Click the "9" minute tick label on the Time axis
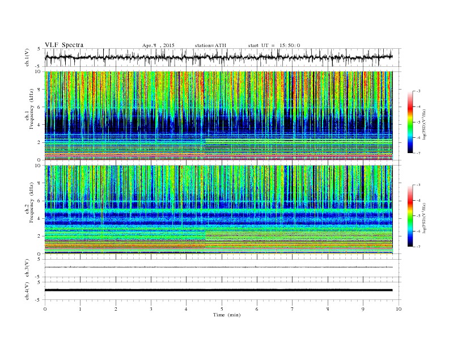449x347 pixels. [363, 309]
